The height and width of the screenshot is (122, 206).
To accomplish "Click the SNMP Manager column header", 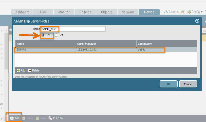I will (106, 44).
